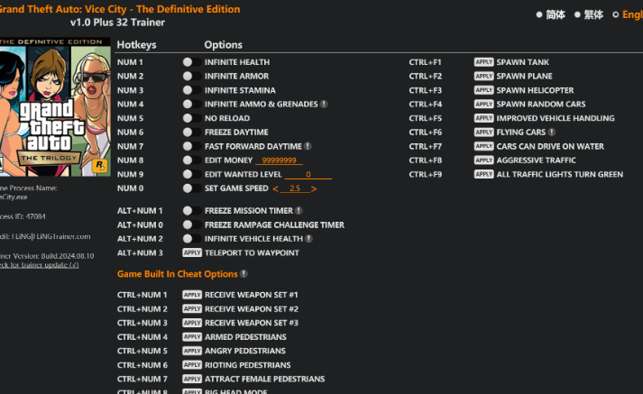Click the Wanted Level value field
The width and height of the screenshot is (643, 394).
click(x=308, y=174)
